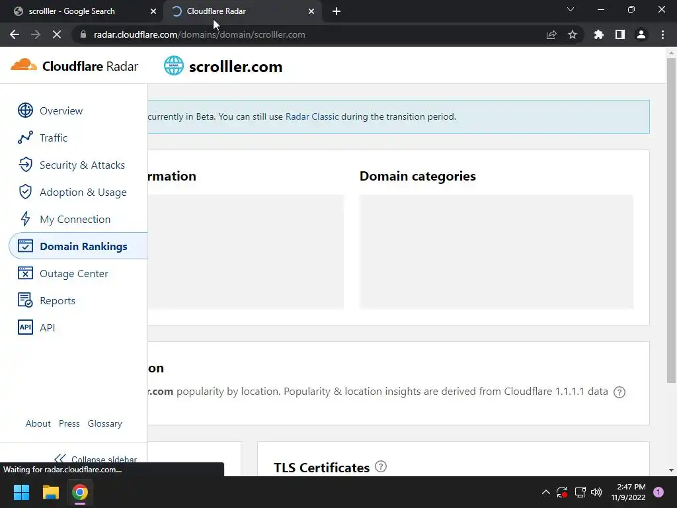Click the collapse sidebar double-chevron icon
This screenshot has height=508, width=677.
60,458
